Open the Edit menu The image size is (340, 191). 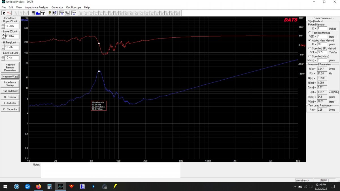coord(11,7)
